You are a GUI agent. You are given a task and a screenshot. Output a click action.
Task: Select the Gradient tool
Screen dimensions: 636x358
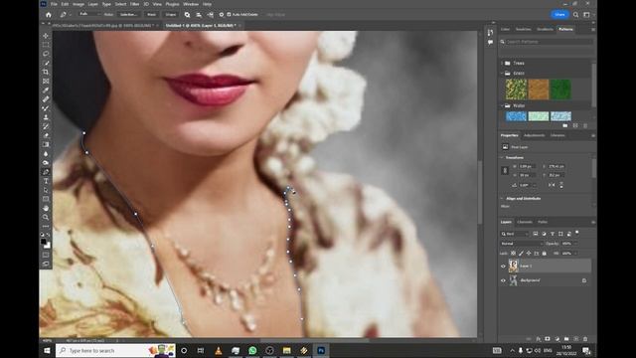click(46, 144)
